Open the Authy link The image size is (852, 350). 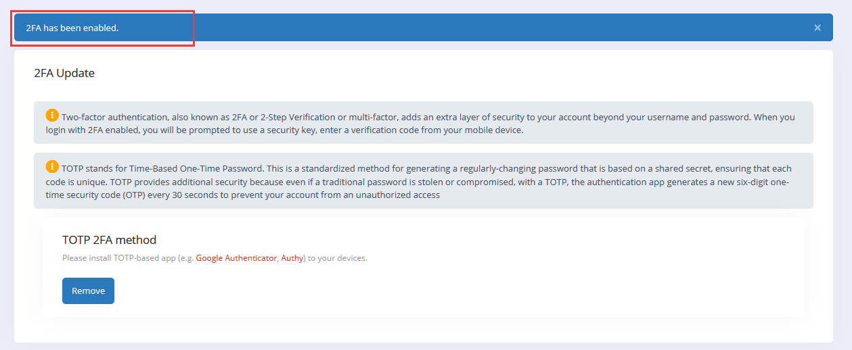[x=292, y=258]
